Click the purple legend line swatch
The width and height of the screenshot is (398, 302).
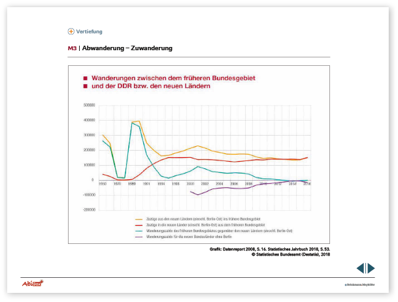tap(139, 236)
